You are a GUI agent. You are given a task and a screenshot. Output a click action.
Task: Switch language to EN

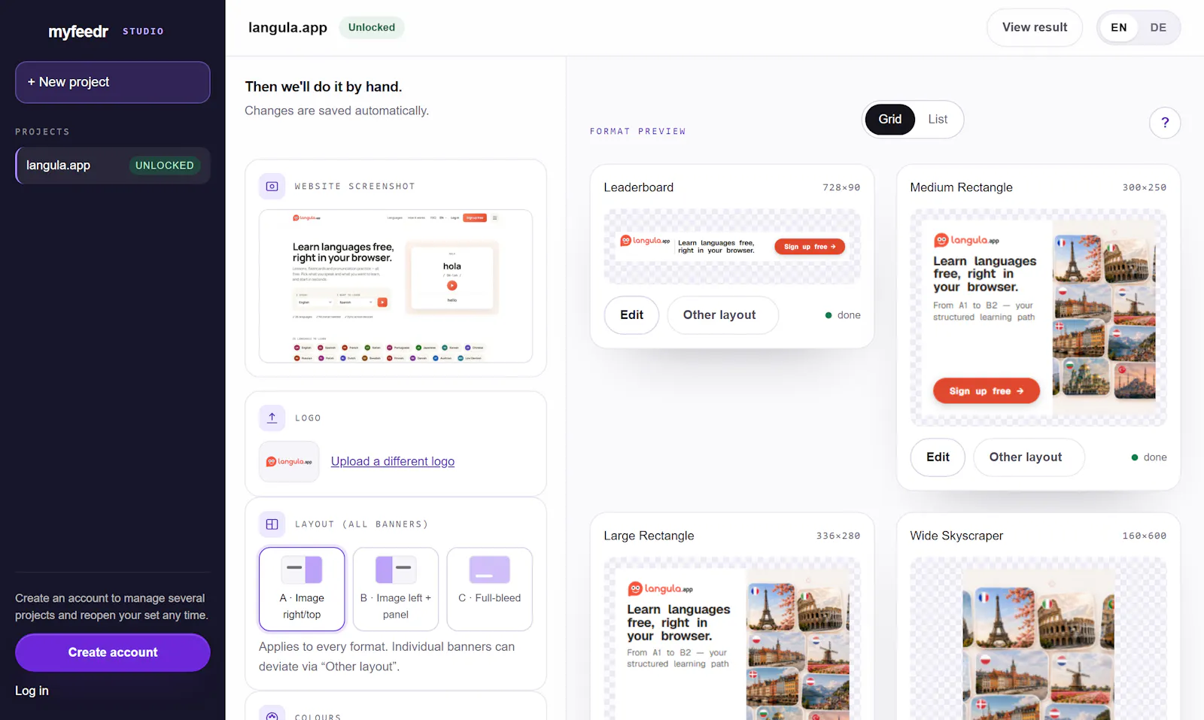(x=1119, y=28)
